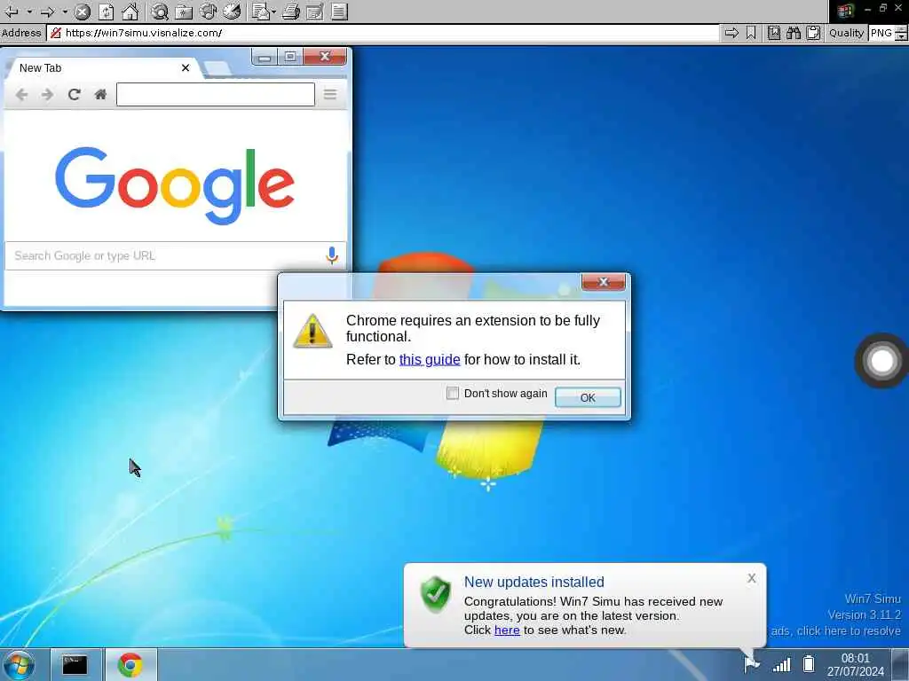The image size is (909, 681).
Task: Click the bookmark ribbon icon
Action: coord(751,33)
